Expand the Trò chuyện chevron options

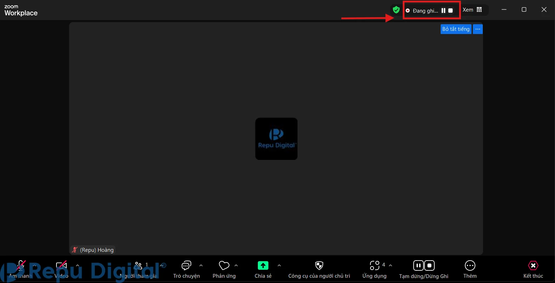[x=201, y=265]
